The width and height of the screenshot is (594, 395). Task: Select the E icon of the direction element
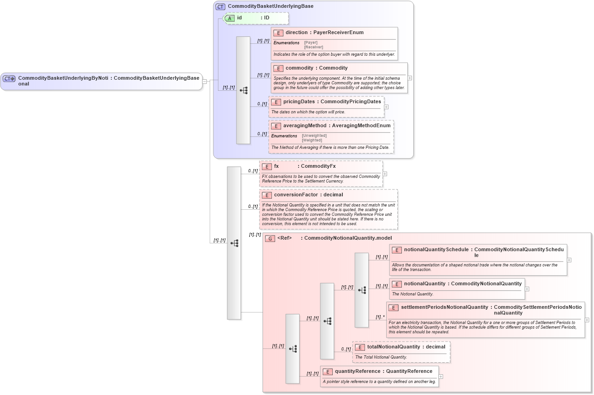coord(278,33)
